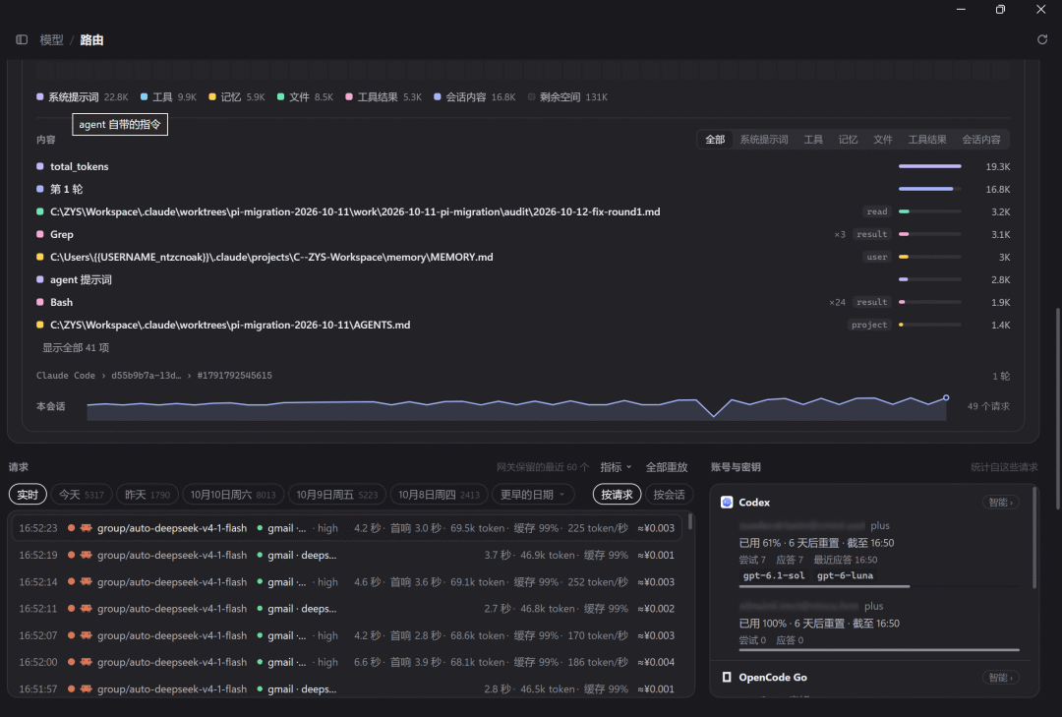The image size is (1062, 717).
Task: Toggle the sidebar panel icon
Action: pos(22,40)
